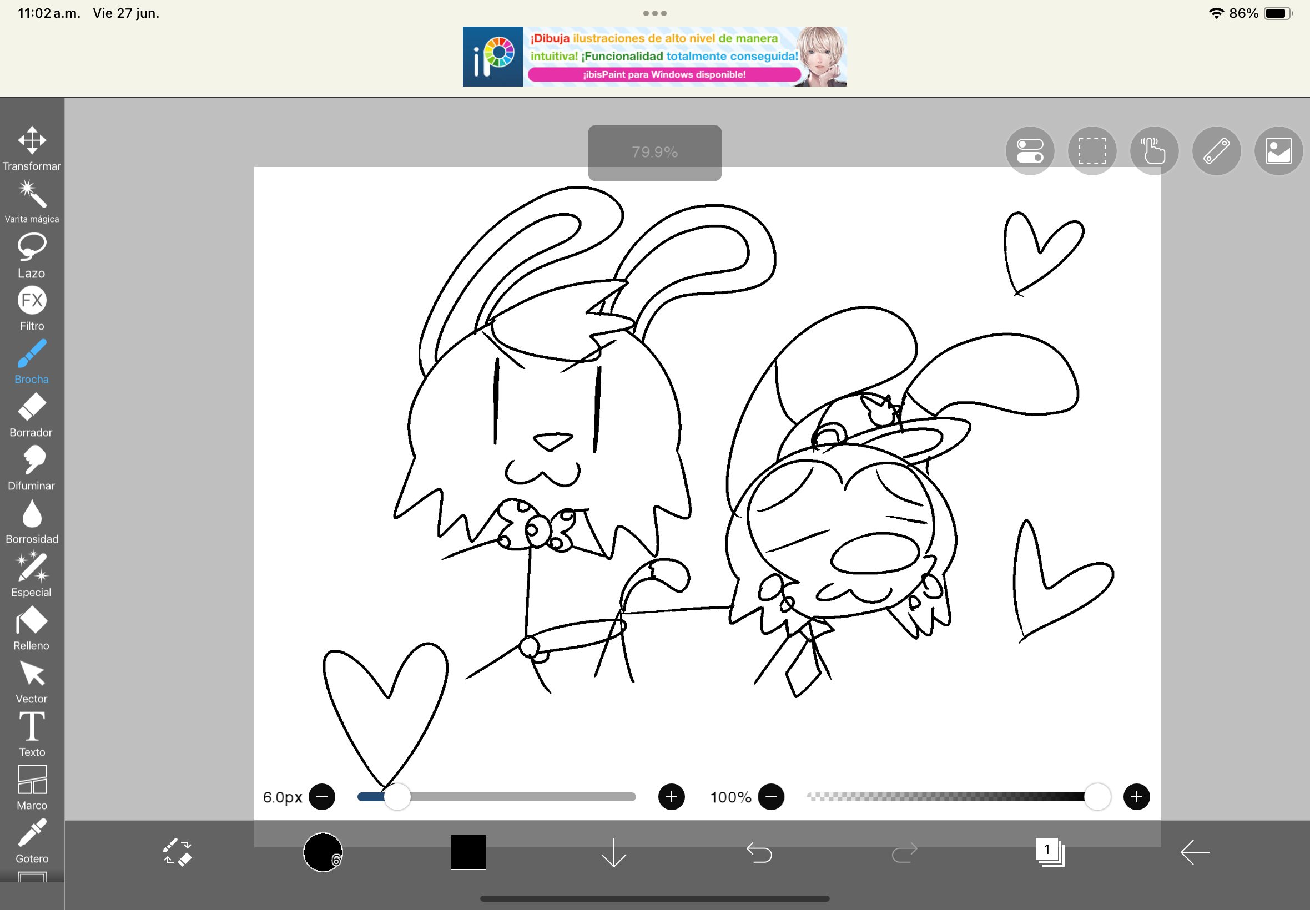Tap the Wi-Fi status icon
Viewport: 1310px width, 910px height.
pyautogui.click(x=1216, y=13)
